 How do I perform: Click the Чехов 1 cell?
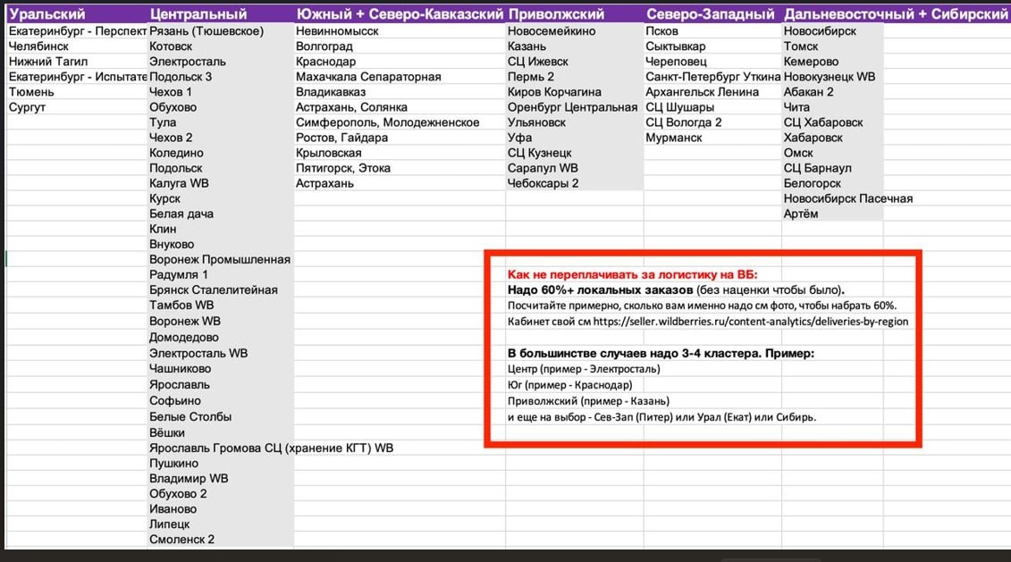(x=221, y=92)
